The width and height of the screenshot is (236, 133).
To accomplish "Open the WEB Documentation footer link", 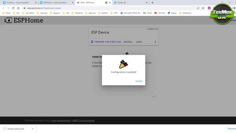I will tap(83, 121).
